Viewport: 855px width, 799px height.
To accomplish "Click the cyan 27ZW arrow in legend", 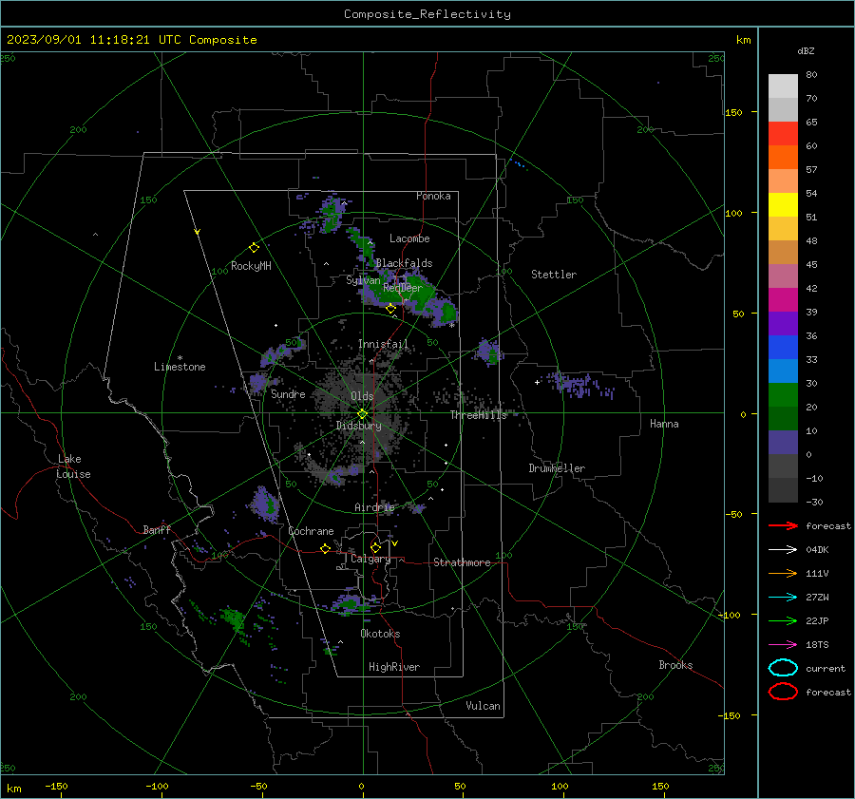I will pos(783,598).
